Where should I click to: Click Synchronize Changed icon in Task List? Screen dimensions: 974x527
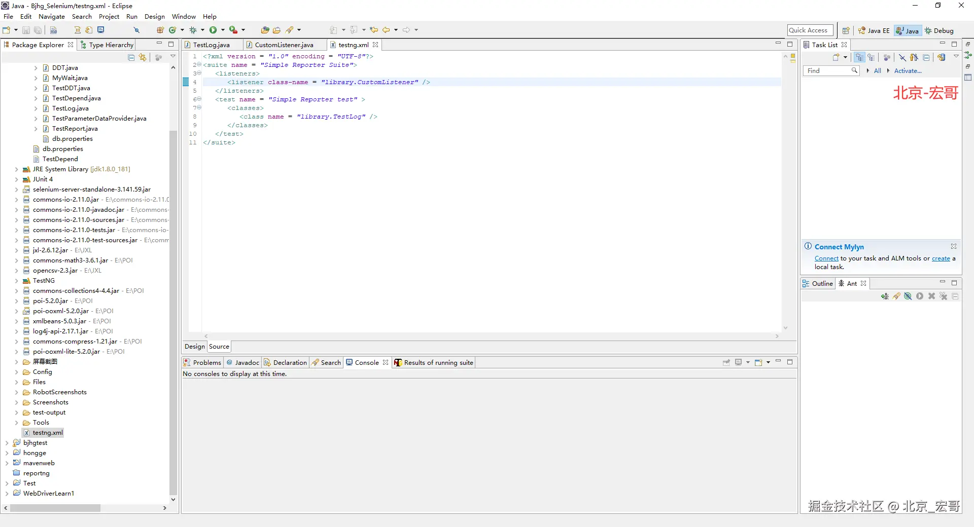point(941,57)
